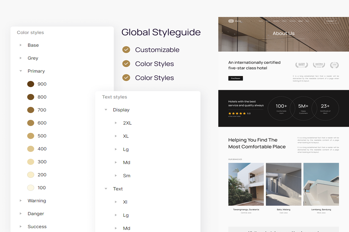Viewport: 349px width, 232px height.
Task: Collapse the Display text styles group
Action: point(106,110)
